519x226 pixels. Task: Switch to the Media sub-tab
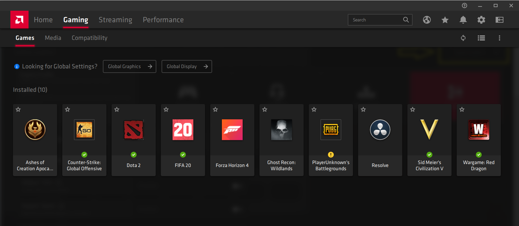(x=53, y=38)
